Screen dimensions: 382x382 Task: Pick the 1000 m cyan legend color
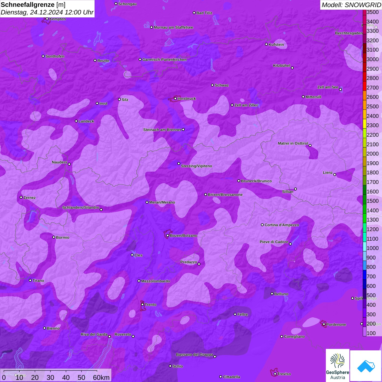click(365, 246)
